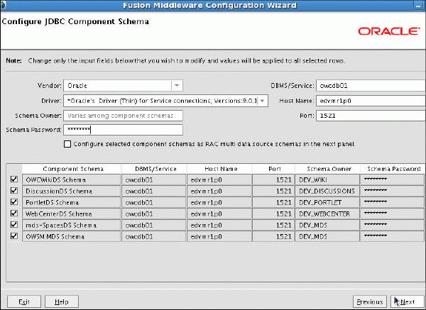Select the mds-SpacesDS Schema name cell

pyautogui.click(x=72, y=226)
